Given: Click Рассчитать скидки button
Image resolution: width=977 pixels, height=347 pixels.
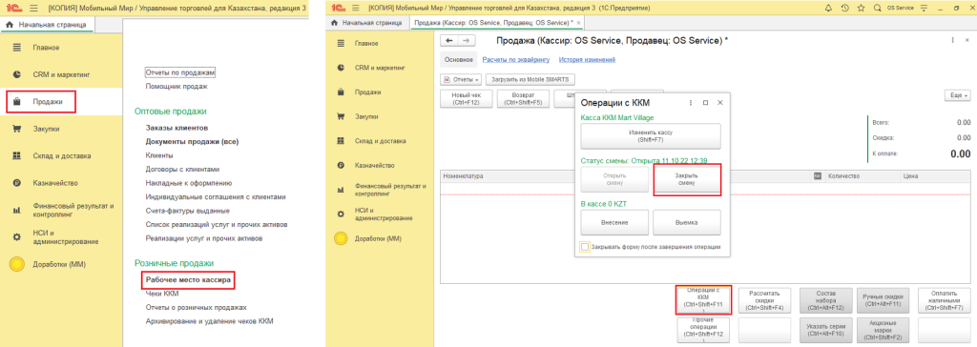Looking at the screenshot, I should [763, 300].
